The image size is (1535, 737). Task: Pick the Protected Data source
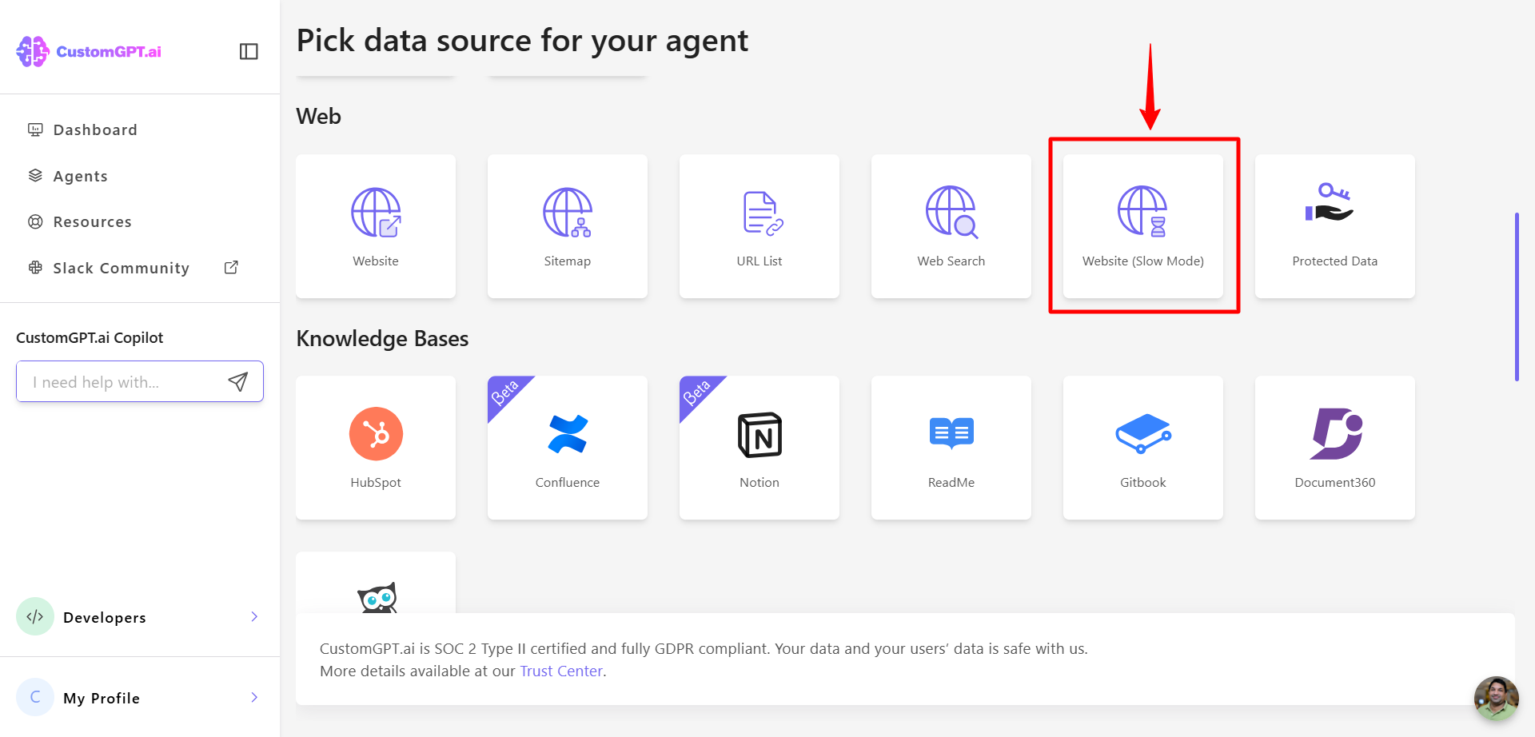pos(1335,226)
